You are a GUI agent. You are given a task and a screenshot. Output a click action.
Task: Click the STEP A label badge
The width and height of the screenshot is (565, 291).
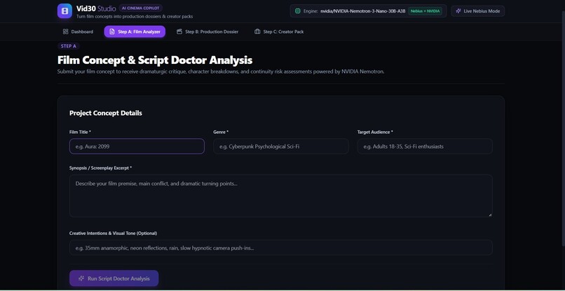(x=69, y=46)
